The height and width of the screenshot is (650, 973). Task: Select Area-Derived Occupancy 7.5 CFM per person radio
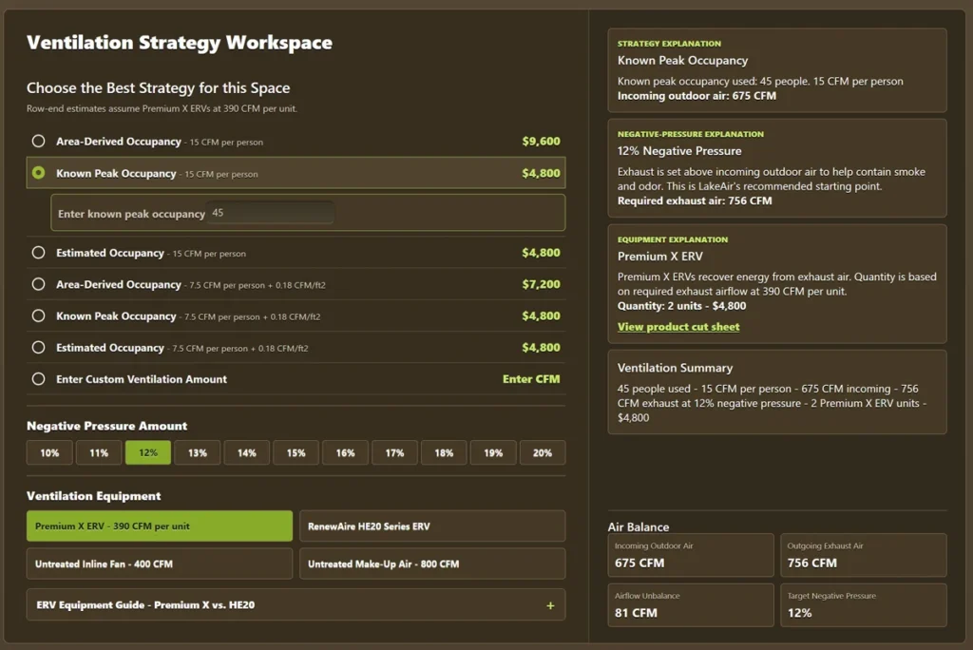[x=38, y=284]
